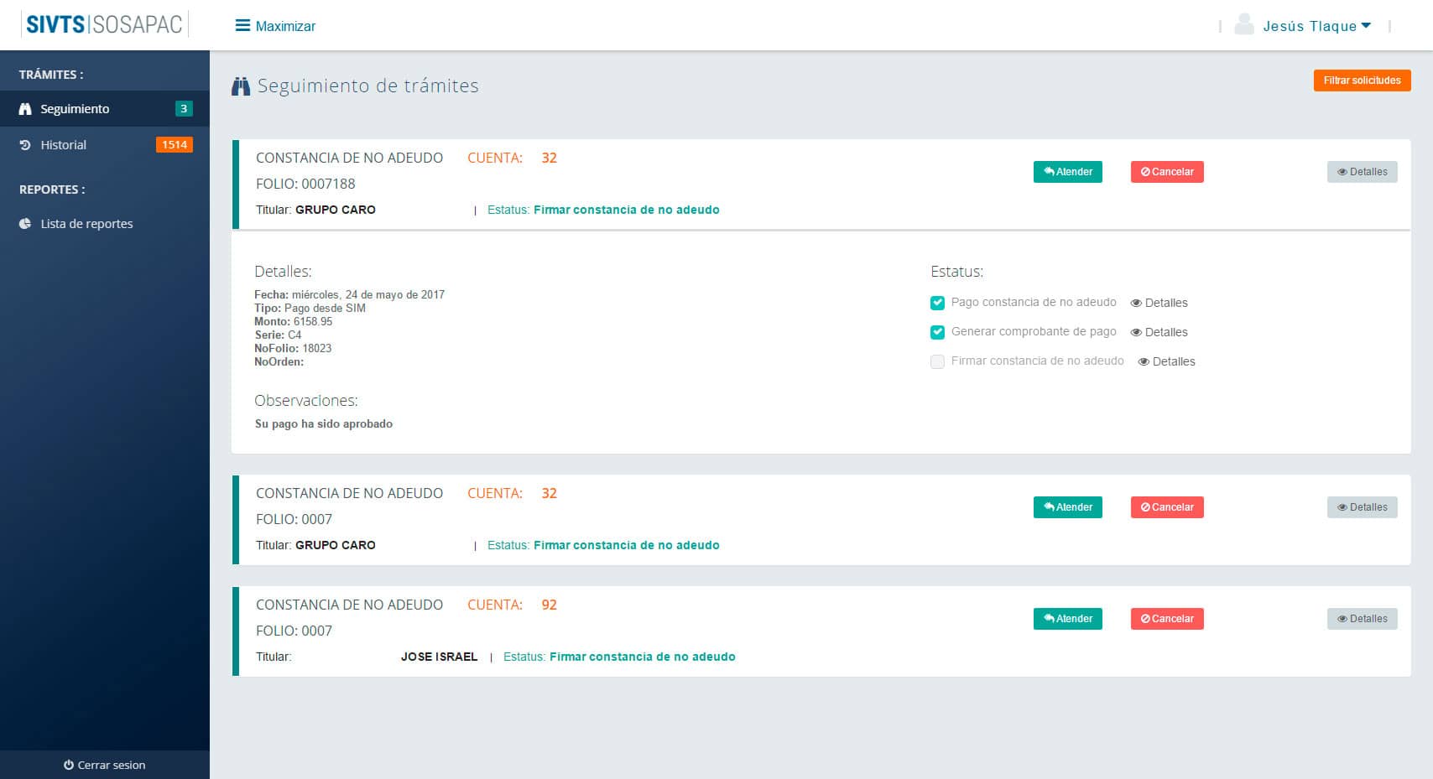
Task: Click 'NoFolio: 18023' detail line
Action: [293, 348]
